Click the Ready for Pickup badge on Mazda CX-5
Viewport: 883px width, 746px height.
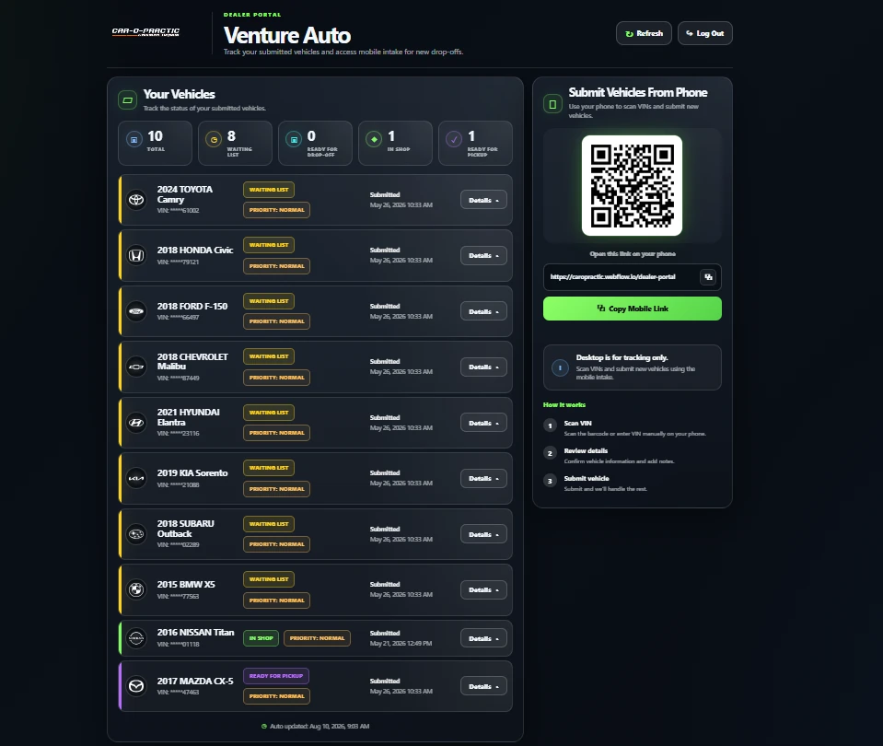(x=276, y=676)
